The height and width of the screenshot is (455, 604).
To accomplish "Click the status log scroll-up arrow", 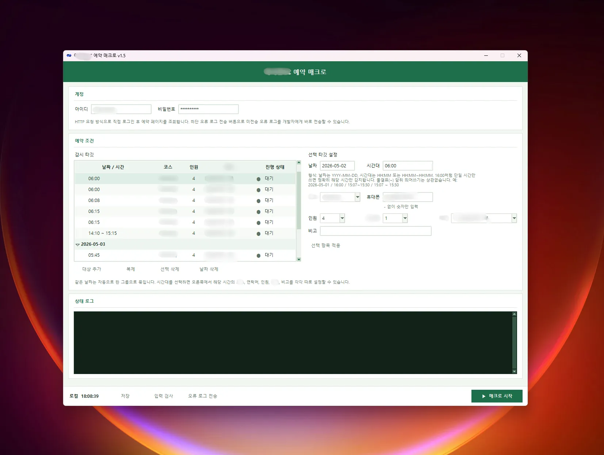I will pos(514,314).
